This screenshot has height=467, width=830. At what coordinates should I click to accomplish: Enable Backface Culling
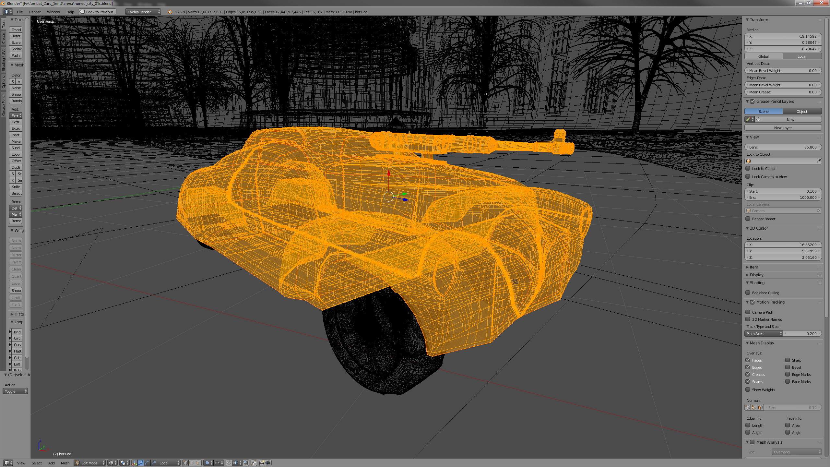(748, 293)
